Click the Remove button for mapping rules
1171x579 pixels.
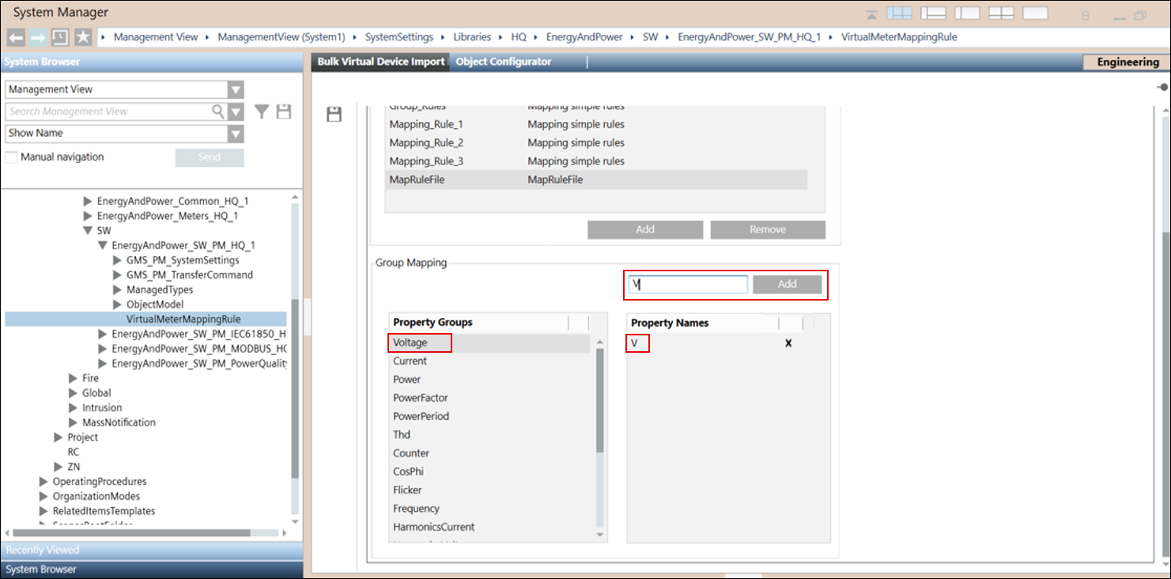(767, 229)
